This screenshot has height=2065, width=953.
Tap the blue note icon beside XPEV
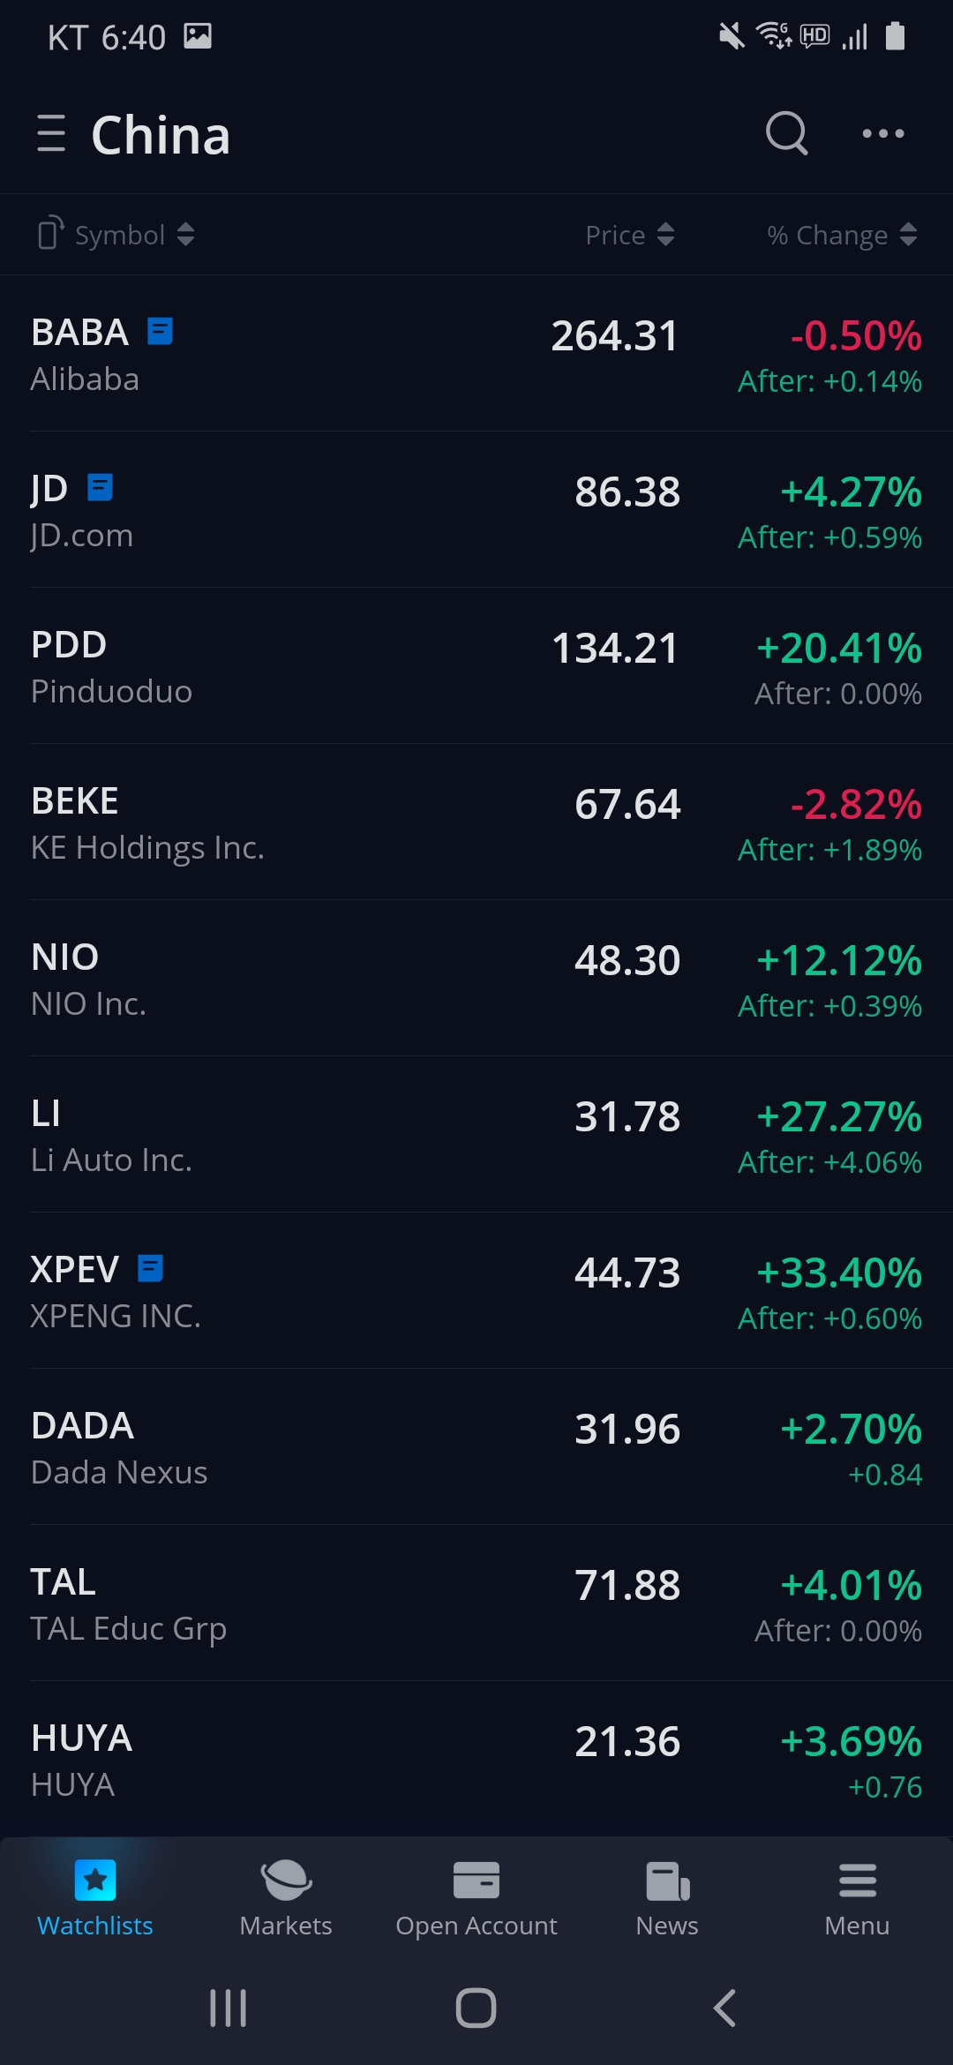(x=151, y=1268)
